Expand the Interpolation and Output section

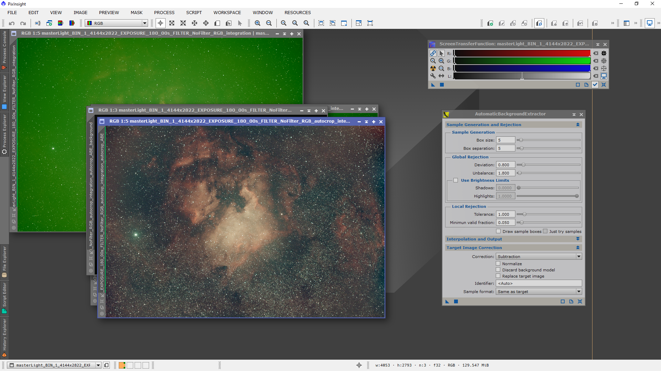tap(578, 239)
